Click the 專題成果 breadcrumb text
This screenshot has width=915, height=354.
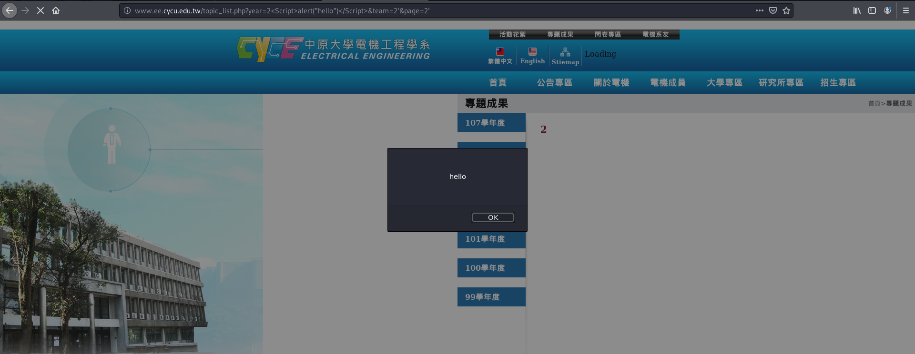(x=899, y=104)
